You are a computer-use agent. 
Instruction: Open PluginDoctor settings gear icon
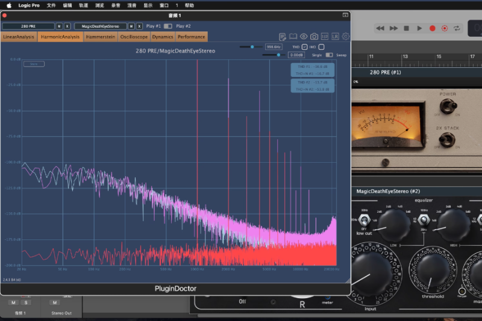pyautogui.click(x=345, y=37)
